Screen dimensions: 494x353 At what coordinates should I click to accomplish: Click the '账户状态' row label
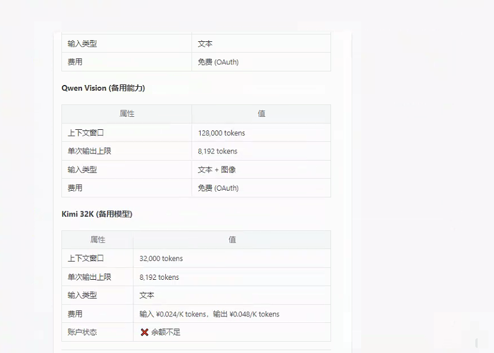pyautogui.click(x=82, y=332)
